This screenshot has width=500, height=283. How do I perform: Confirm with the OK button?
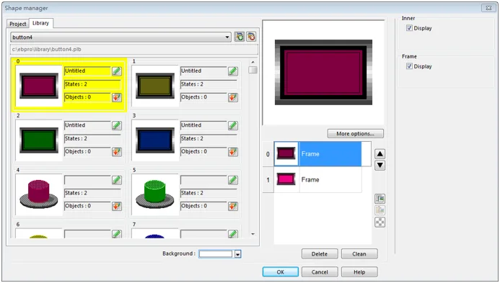[280, 272]
